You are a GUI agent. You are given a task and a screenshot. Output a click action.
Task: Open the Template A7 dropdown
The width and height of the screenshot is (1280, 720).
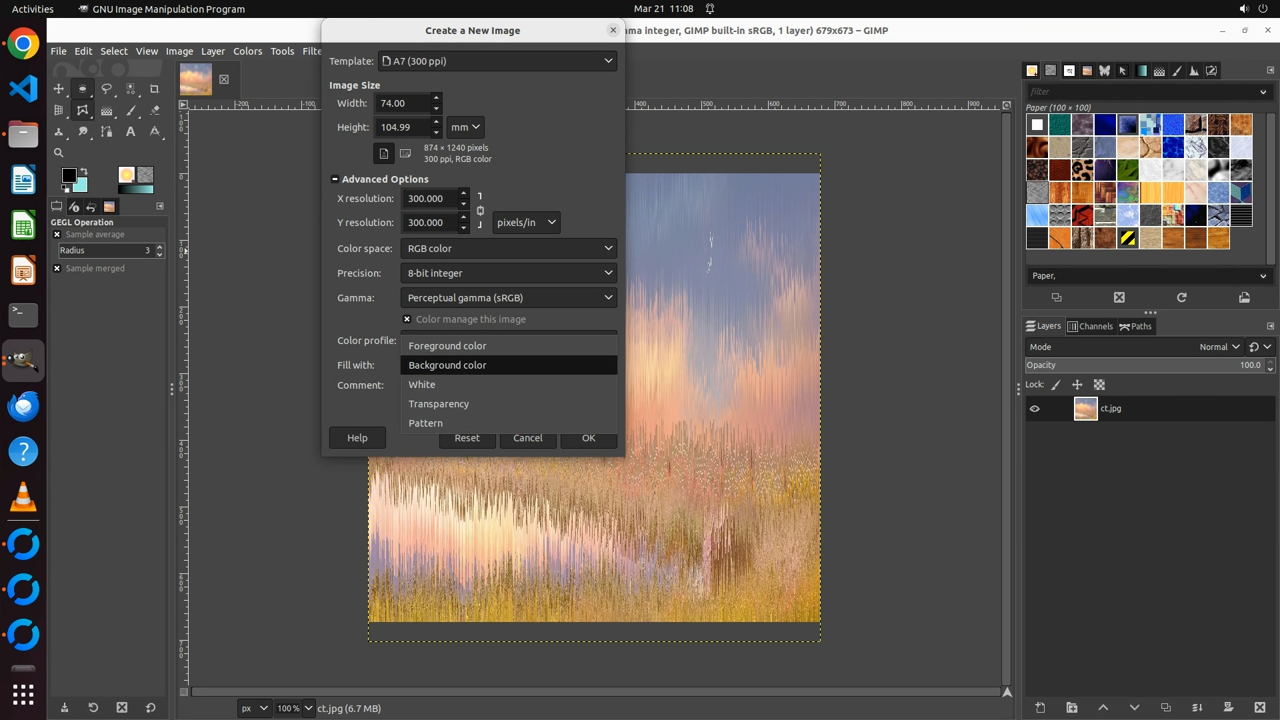tap(497, 61)
